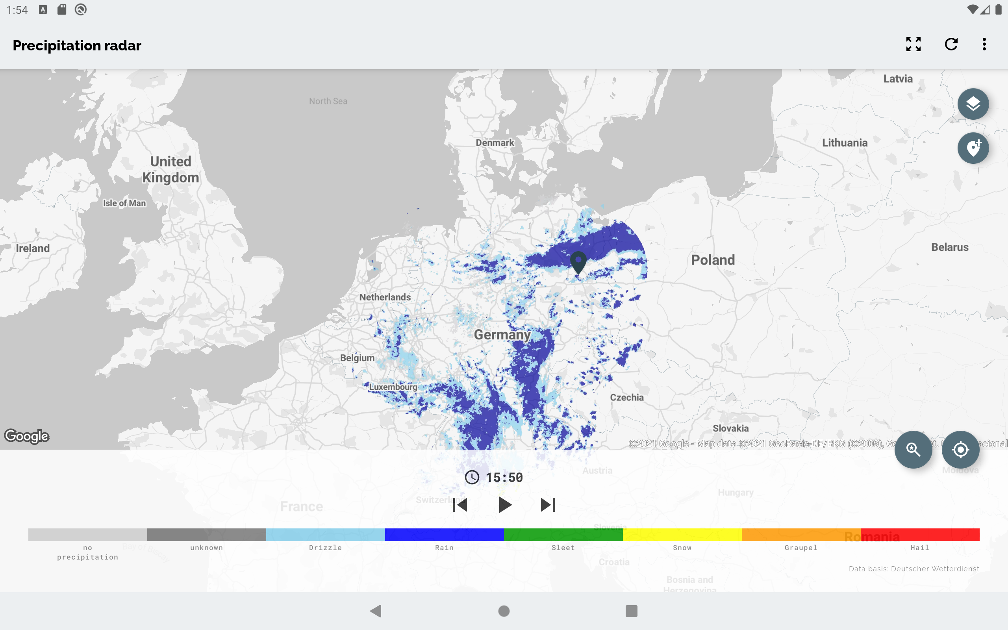This screenshot has width=1008, height=630.
Task: Skip to next radar frame
Action: [548, 505]
